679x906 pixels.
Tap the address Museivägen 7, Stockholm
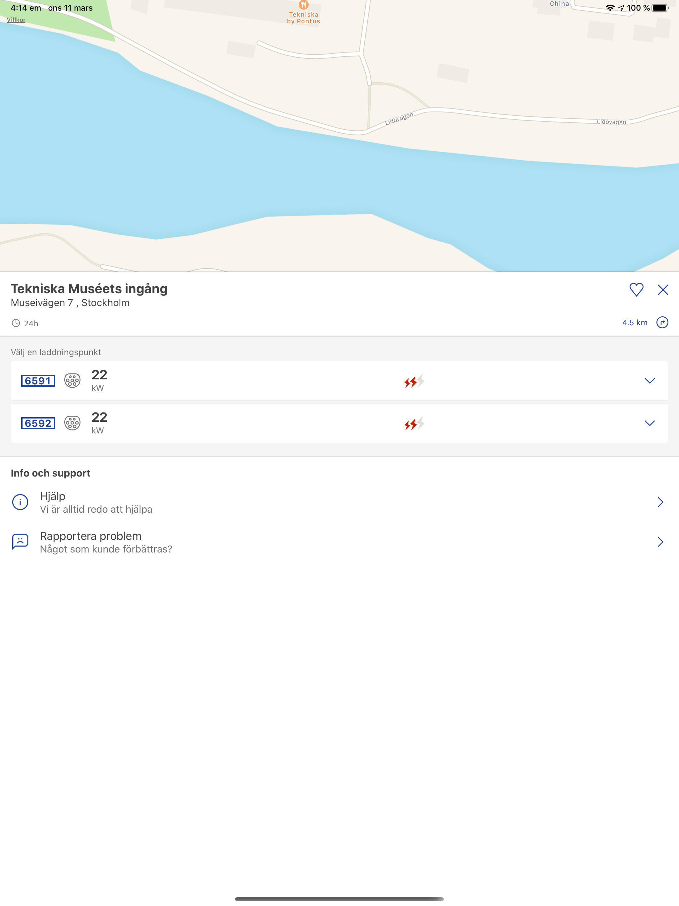click(x=70, y=303)
